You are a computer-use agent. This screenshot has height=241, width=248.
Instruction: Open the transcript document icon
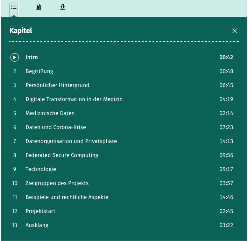pyautogui.click(x=38, y=7)
